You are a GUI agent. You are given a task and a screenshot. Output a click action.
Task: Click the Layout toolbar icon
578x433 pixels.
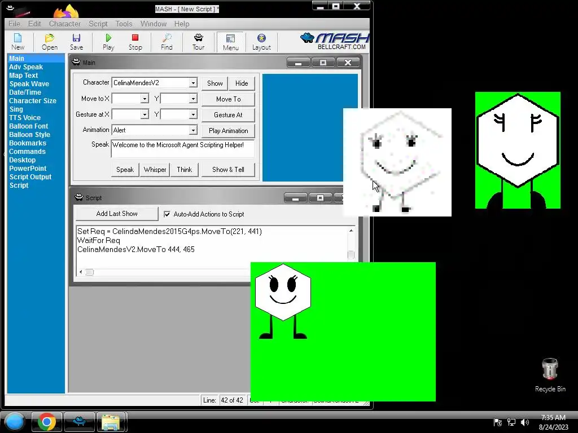point(261,42)
